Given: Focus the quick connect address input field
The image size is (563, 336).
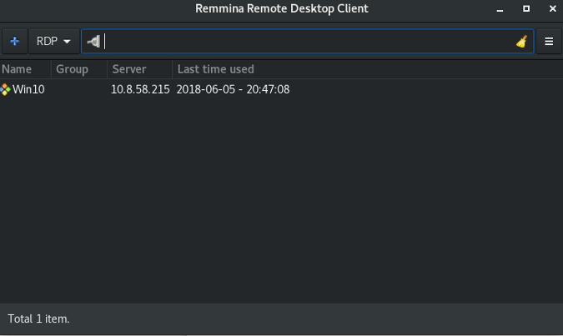Looking at the screenshot, I should [x=309, y=42].
